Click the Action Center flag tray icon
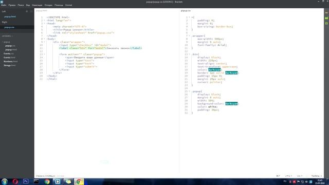Screen dimensions: 329x185 click(298, 182)
